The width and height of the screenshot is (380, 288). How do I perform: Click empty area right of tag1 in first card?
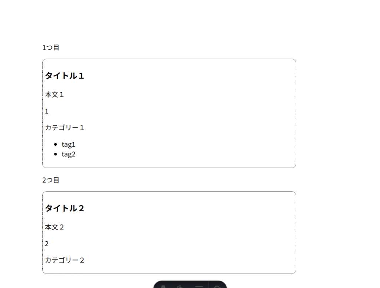(x=186, y=145)
